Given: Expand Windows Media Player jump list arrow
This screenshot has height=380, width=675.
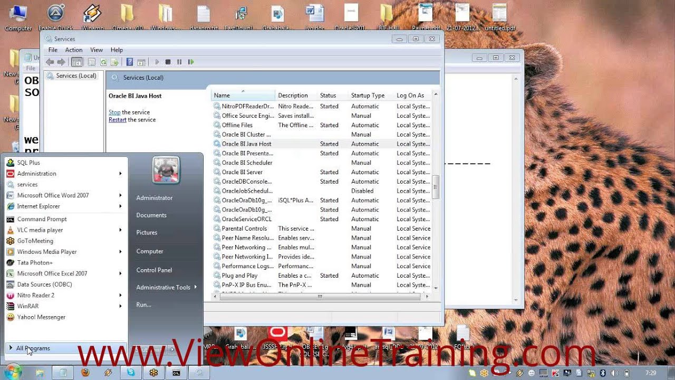Looking at the screenshot, I should [120, 252].
